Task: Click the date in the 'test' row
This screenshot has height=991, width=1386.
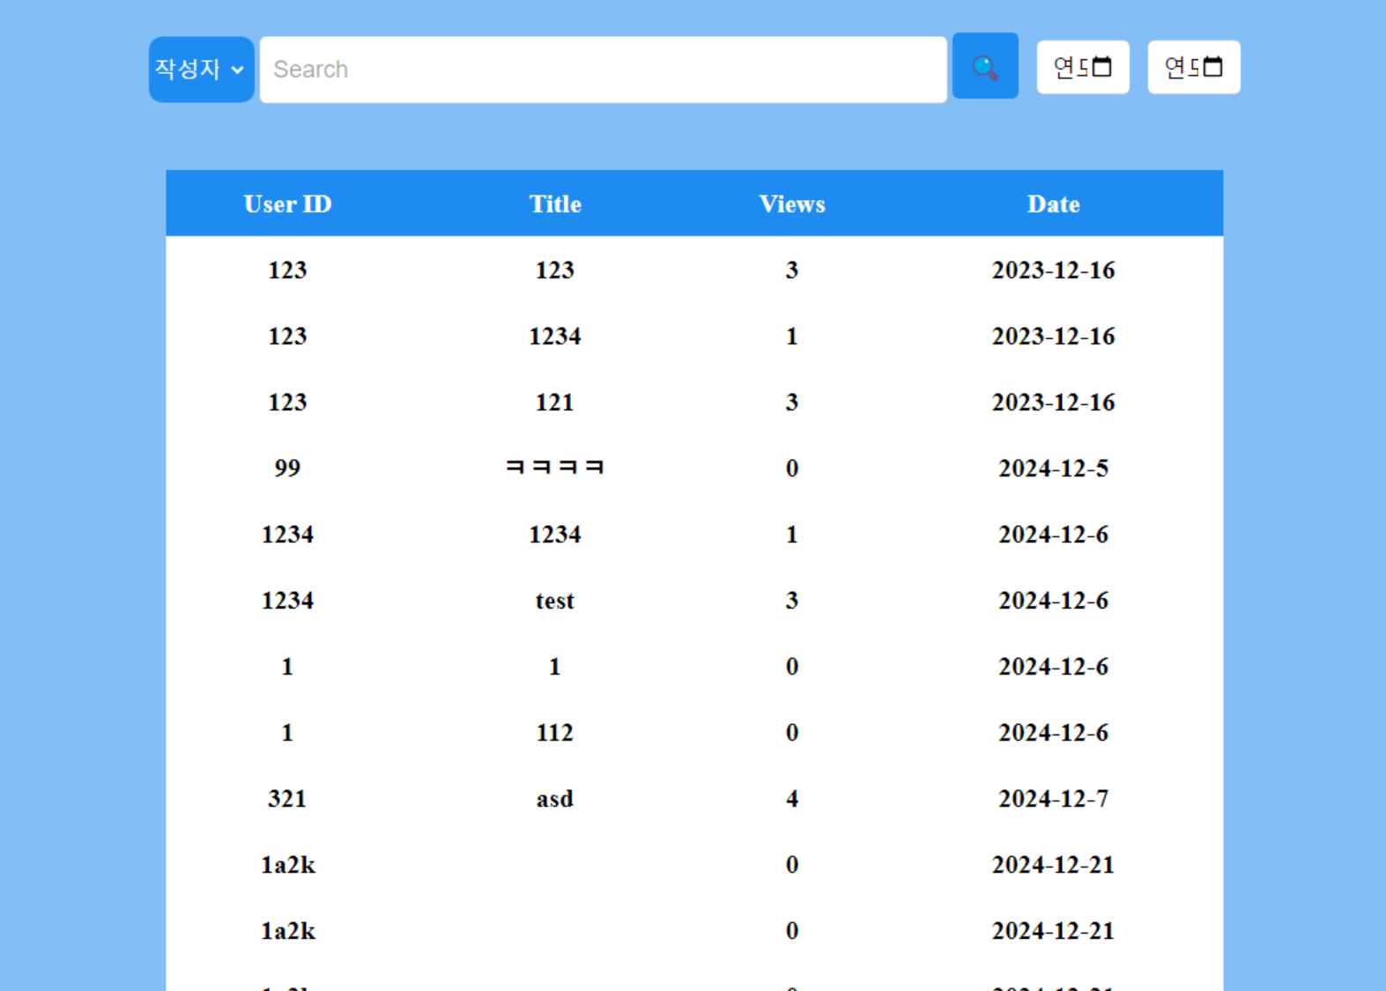Action: [x=1054, y=601]
